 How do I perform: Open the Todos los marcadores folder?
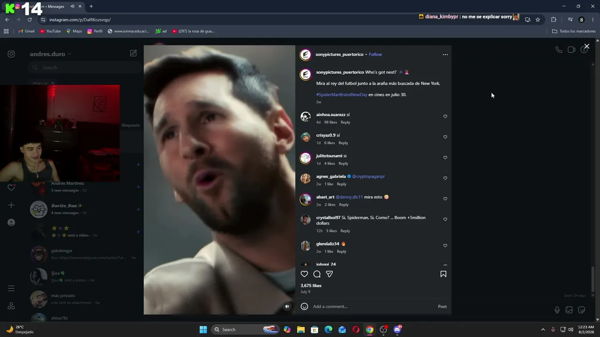click(574, 31)
